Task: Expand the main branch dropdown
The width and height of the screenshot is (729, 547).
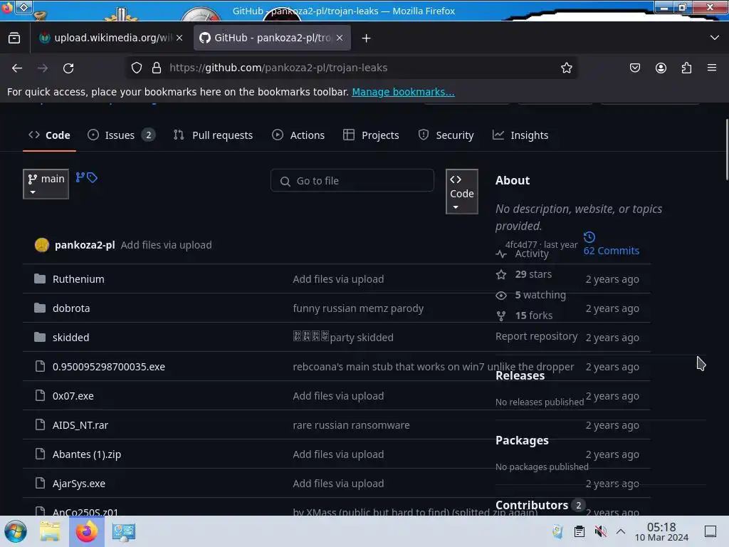Action: 46,184
